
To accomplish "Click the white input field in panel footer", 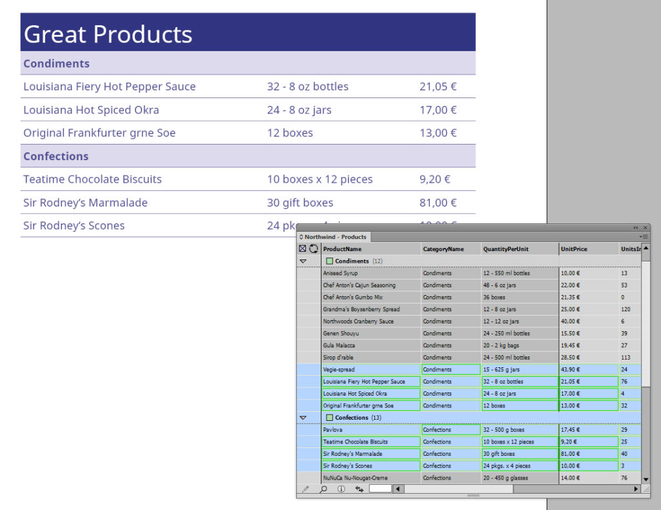I will tap(380, 489).
